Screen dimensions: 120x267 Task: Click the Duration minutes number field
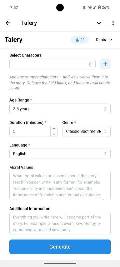pos(30,131)
